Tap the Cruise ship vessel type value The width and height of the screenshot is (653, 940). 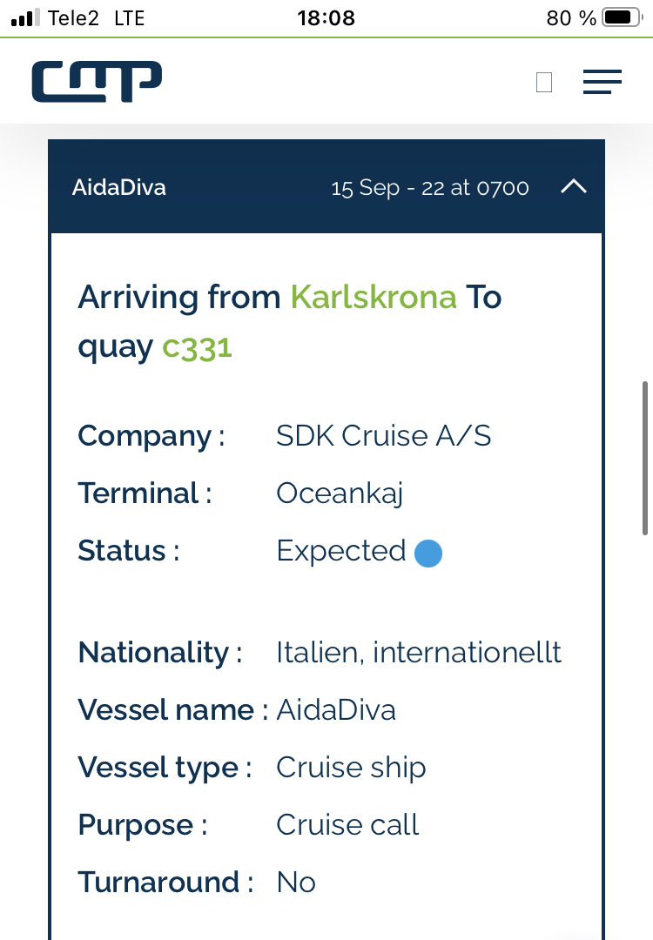351,768
